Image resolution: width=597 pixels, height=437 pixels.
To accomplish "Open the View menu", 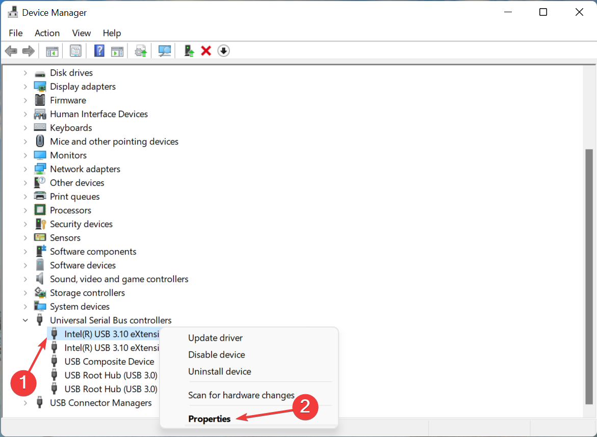I will pos(82,33).
